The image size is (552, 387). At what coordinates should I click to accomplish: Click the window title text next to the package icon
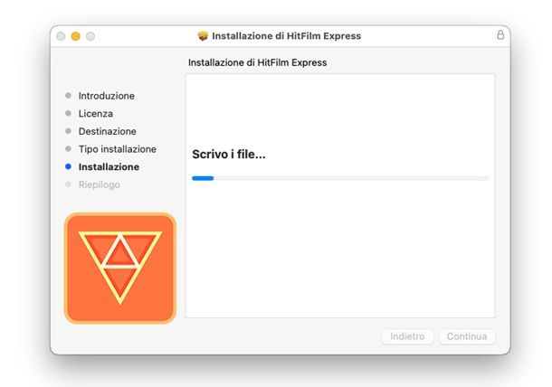pos(286,36)
